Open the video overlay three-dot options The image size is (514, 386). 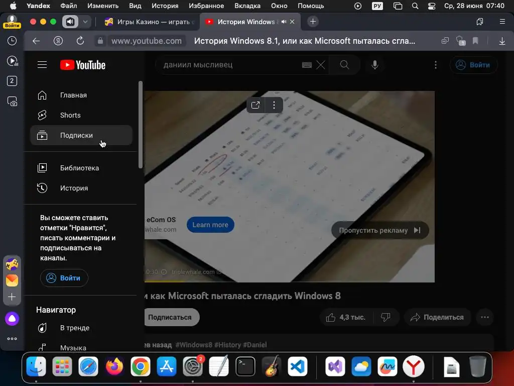[274, 105]
